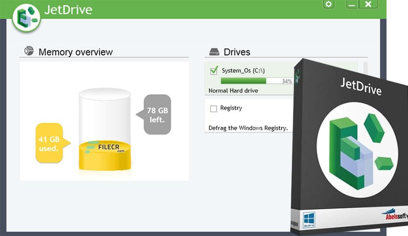408x236 pixels.
Task: Click the Windows logo on the product box
Action: [x=309, y=218]
